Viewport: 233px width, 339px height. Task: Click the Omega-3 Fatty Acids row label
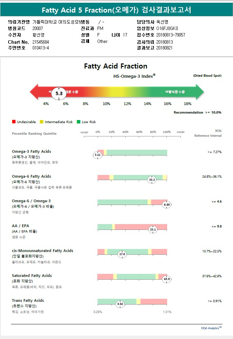[x=31, y=151]
